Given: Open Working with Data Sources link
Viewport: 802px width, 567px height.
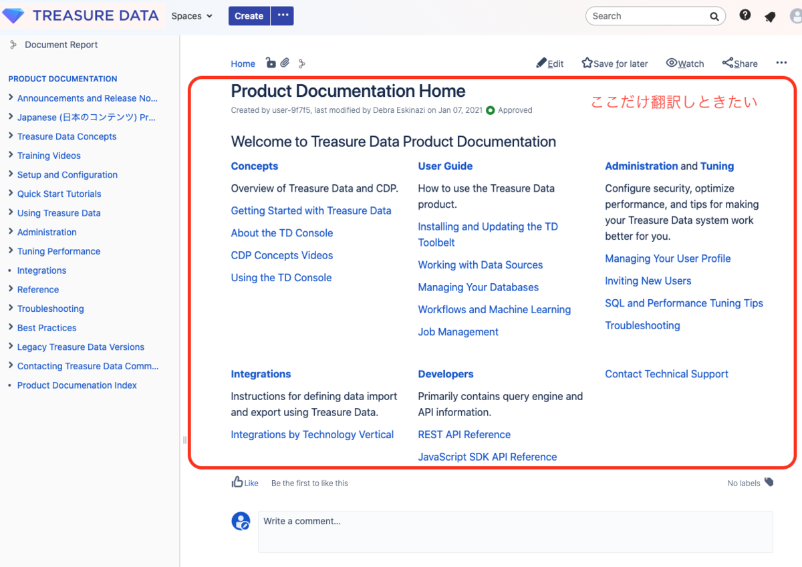Looking at the screenshot, I should click(481, 265).
